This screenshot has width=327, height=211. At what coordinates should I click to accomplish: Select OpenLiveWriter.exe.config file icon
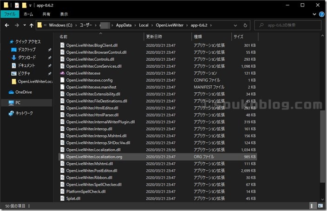(x=62, y=80)
